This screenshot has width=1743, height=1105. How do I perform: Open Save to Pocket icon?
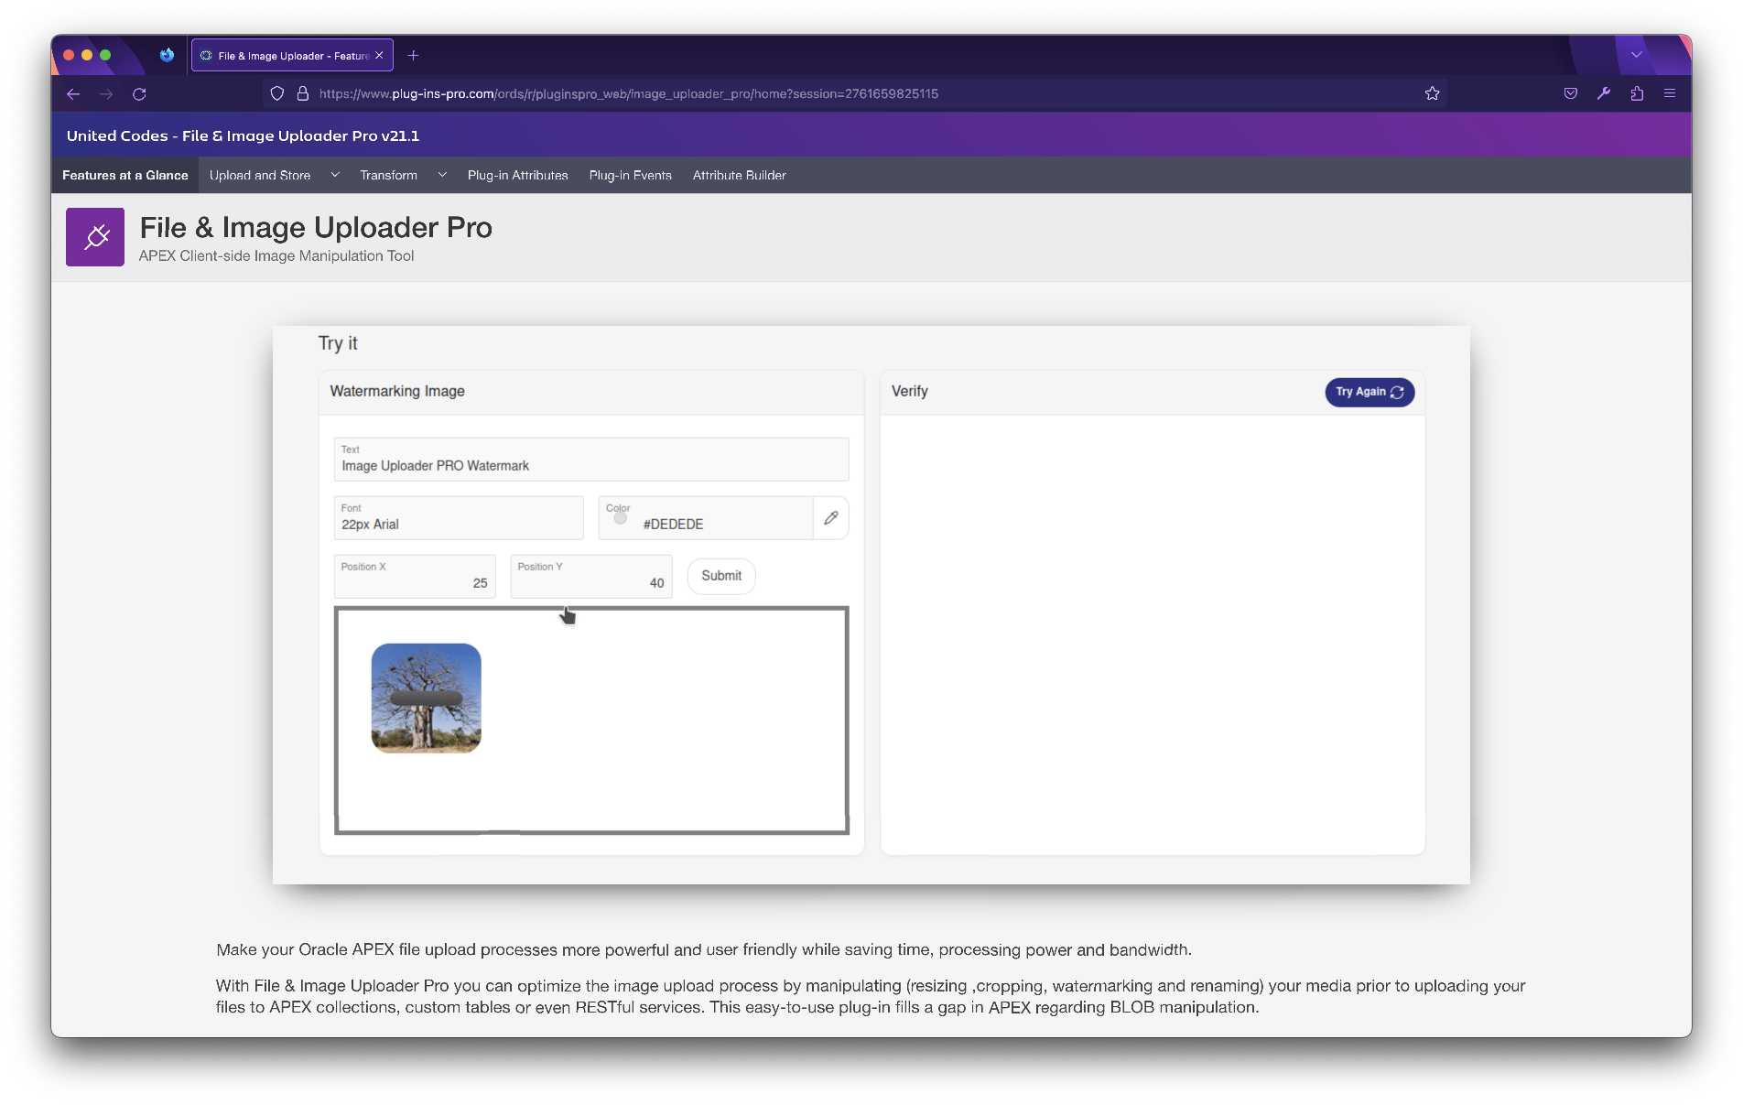[1571, 93]
